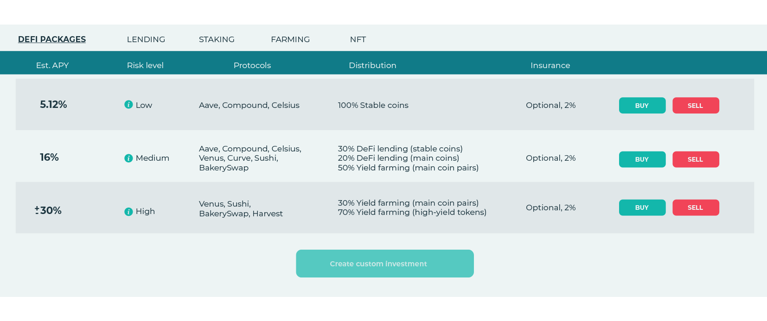Buy the 5.12% APY low-risk package
767x321 pixels.
(642, 106)
